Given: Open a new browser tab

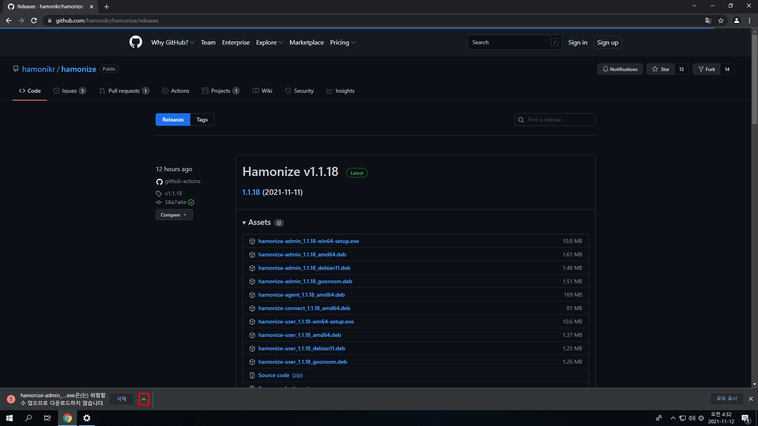Looking at the screenshot, I should [x=107, y=7].
